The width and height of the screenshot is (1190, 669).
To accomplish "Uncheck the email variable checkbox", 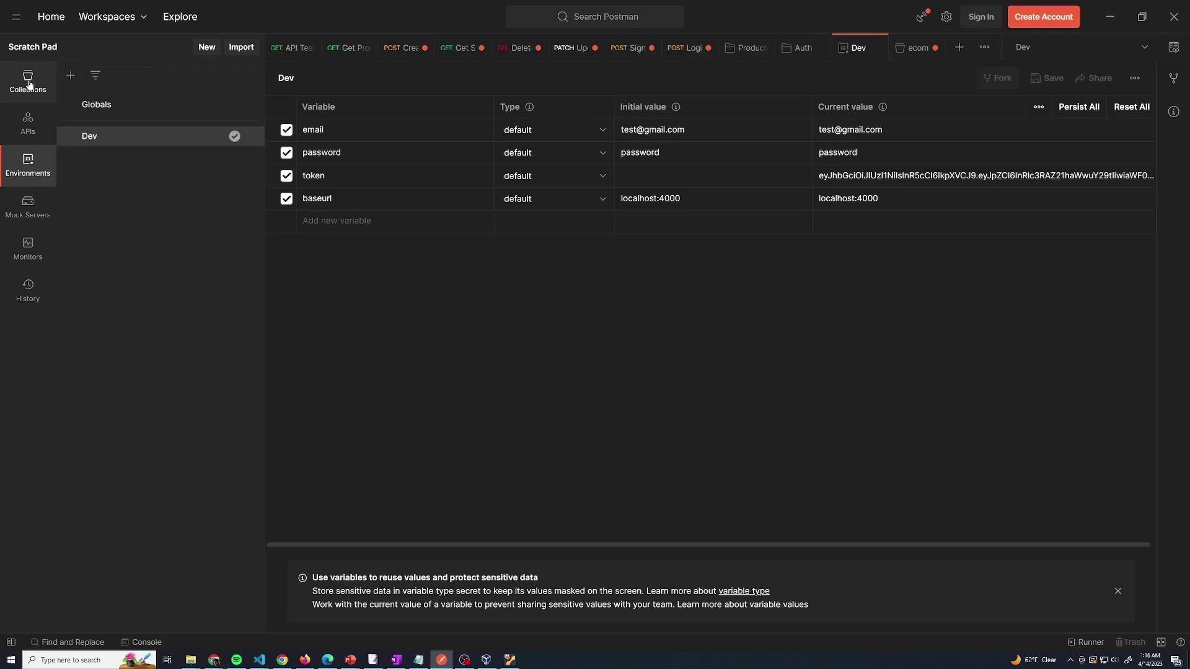I will [x=286, y=129].
